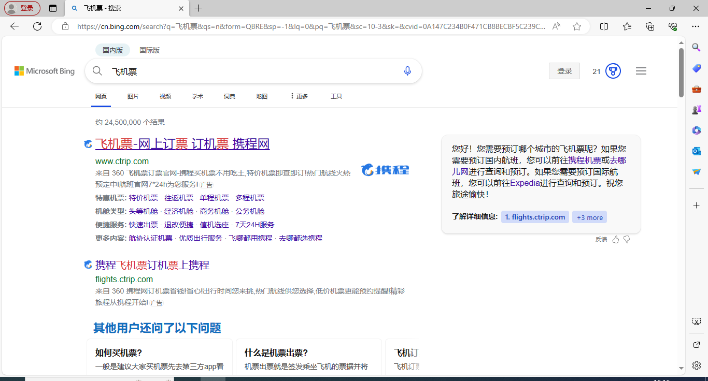Image resolution: width=708 pixels, height=381 pixels.
Task: Open sidebar external link icon
Action: pyautogui.click(x=697, y=345)
